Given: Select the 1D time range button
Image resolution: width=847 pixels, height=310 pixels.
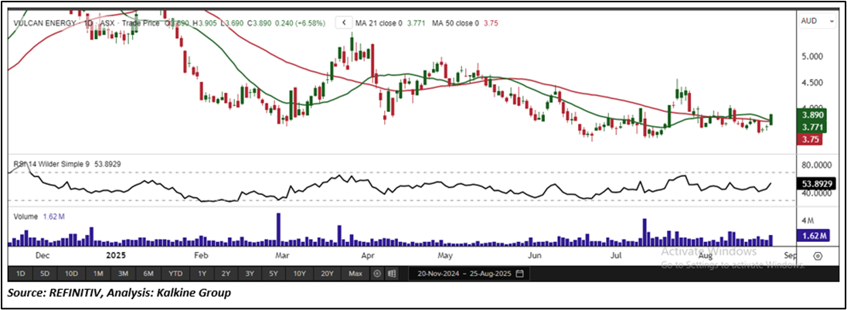Looking at the screenshot, I should pyautogui.click(x=20, y=273).
